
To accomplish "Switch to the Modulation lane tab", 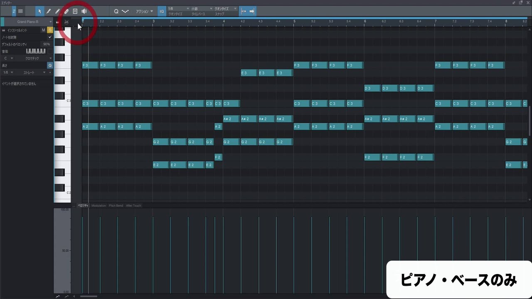I will (x=99, y=206).
